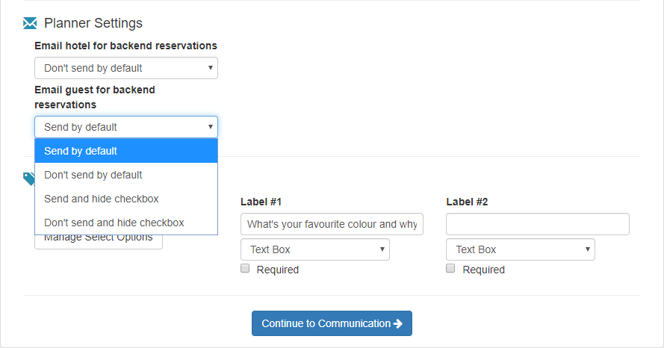Pick the "Send and hide checkbox" option

click(x=126, y=199)
